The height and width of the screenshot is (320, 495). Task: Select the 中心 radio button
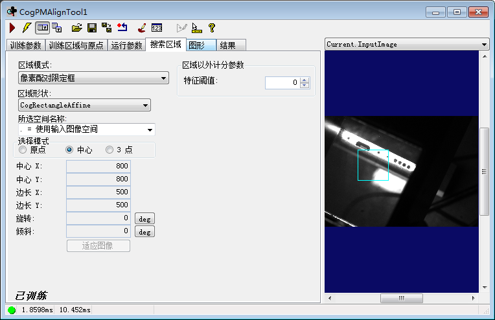click(x=70, y=150)
